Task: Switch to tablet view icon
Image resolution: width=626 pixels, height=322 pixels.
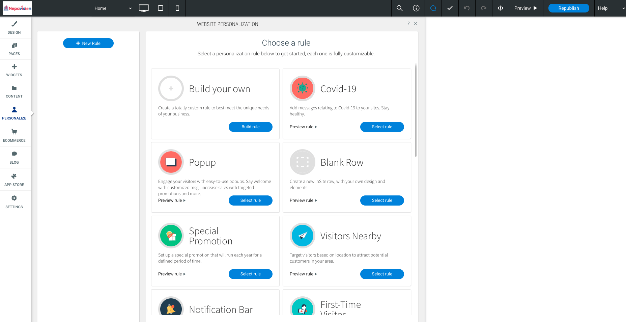Action: [161, 8]
